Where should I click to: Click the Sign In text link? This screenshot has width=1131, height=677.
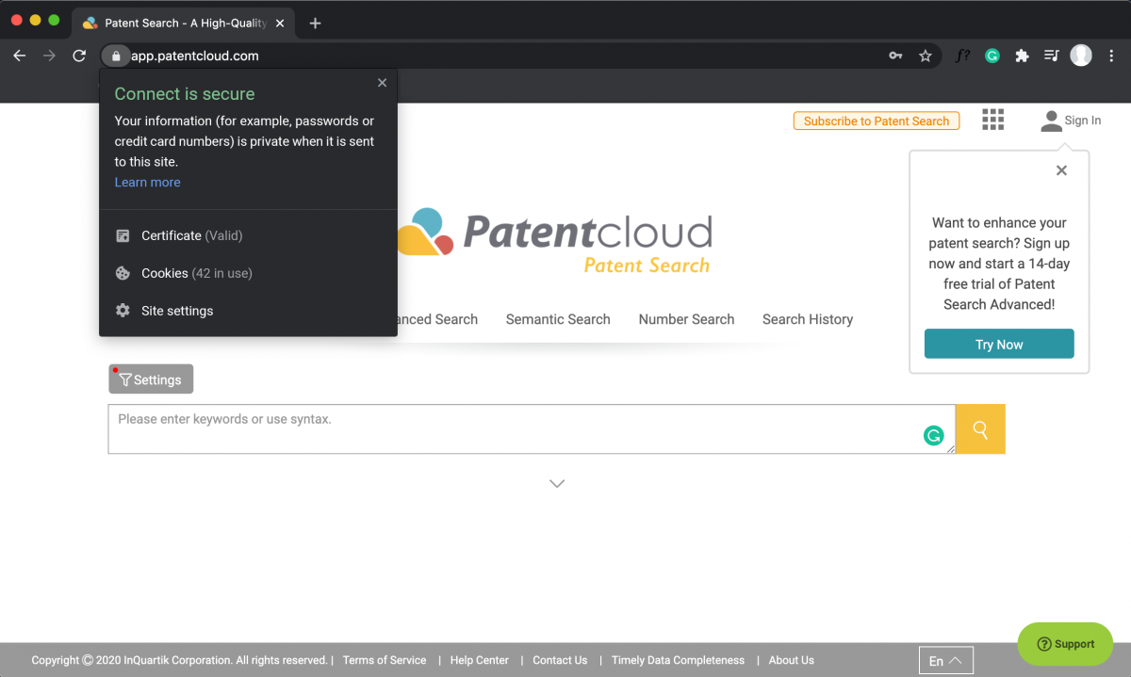click(1083, 121)
